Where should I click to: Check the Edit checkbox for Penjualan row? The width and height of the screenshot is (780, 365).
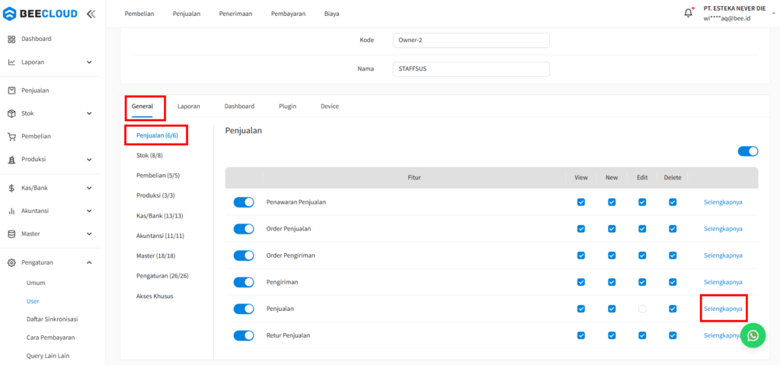pos(642,309)
